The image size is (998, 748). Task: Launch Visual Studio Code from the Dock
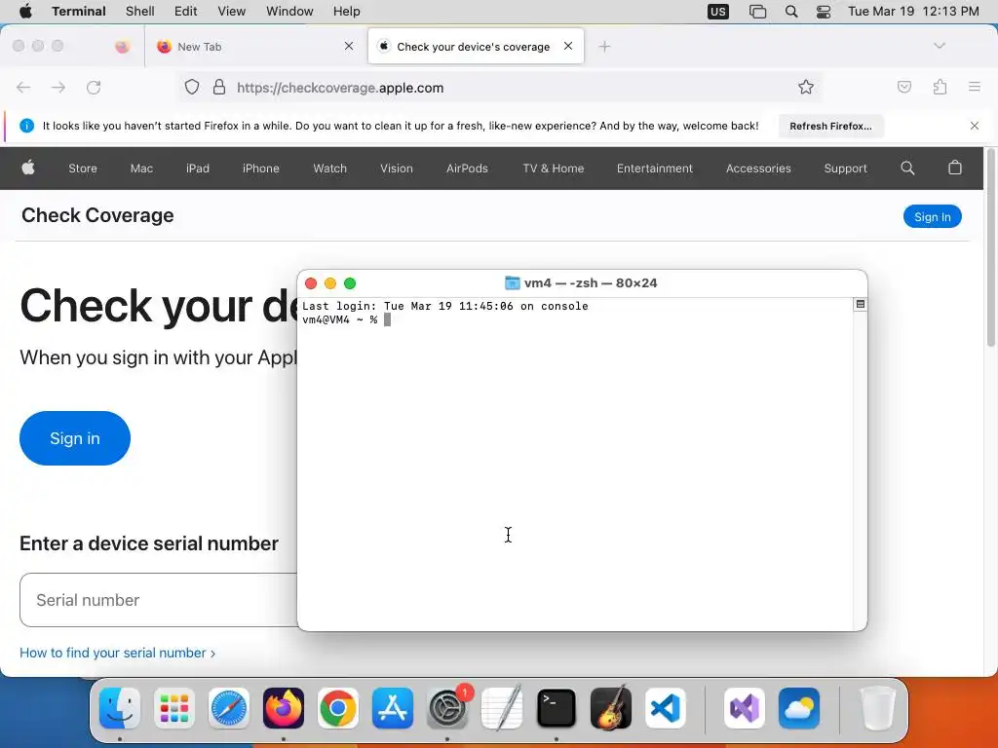pos(665,708)
